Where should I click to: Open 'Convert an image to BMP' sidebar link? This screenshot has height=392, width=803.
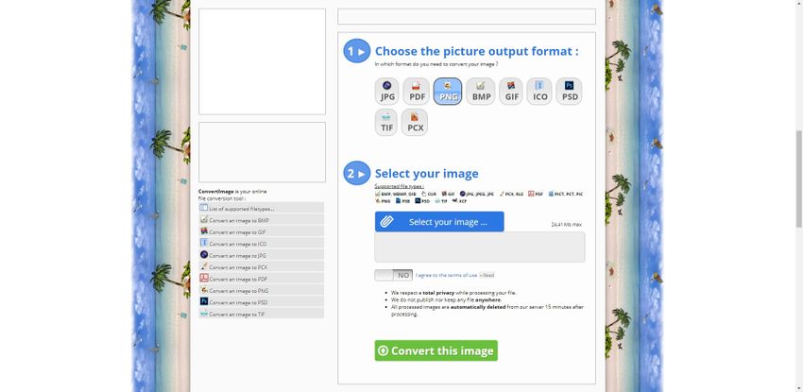[x=238, y=220]
